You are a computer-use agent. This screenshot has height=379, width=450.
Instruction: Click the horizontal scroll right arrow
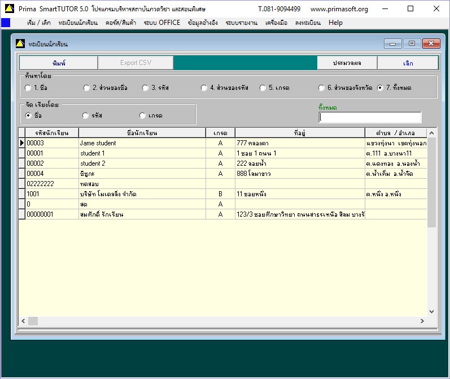422,321
